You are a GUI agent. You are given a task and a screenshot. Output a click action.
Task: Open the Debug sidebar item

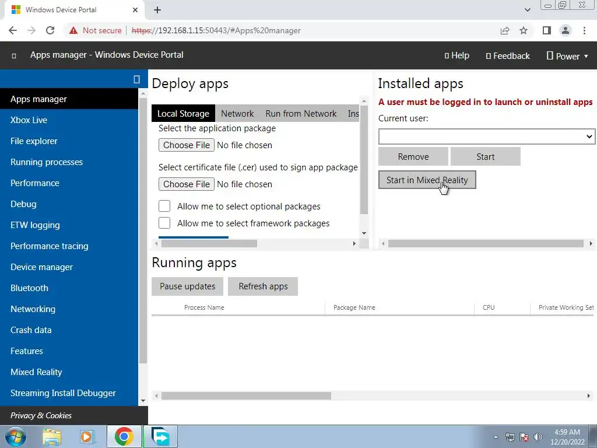pyautogui.click(x=69, y=204)
